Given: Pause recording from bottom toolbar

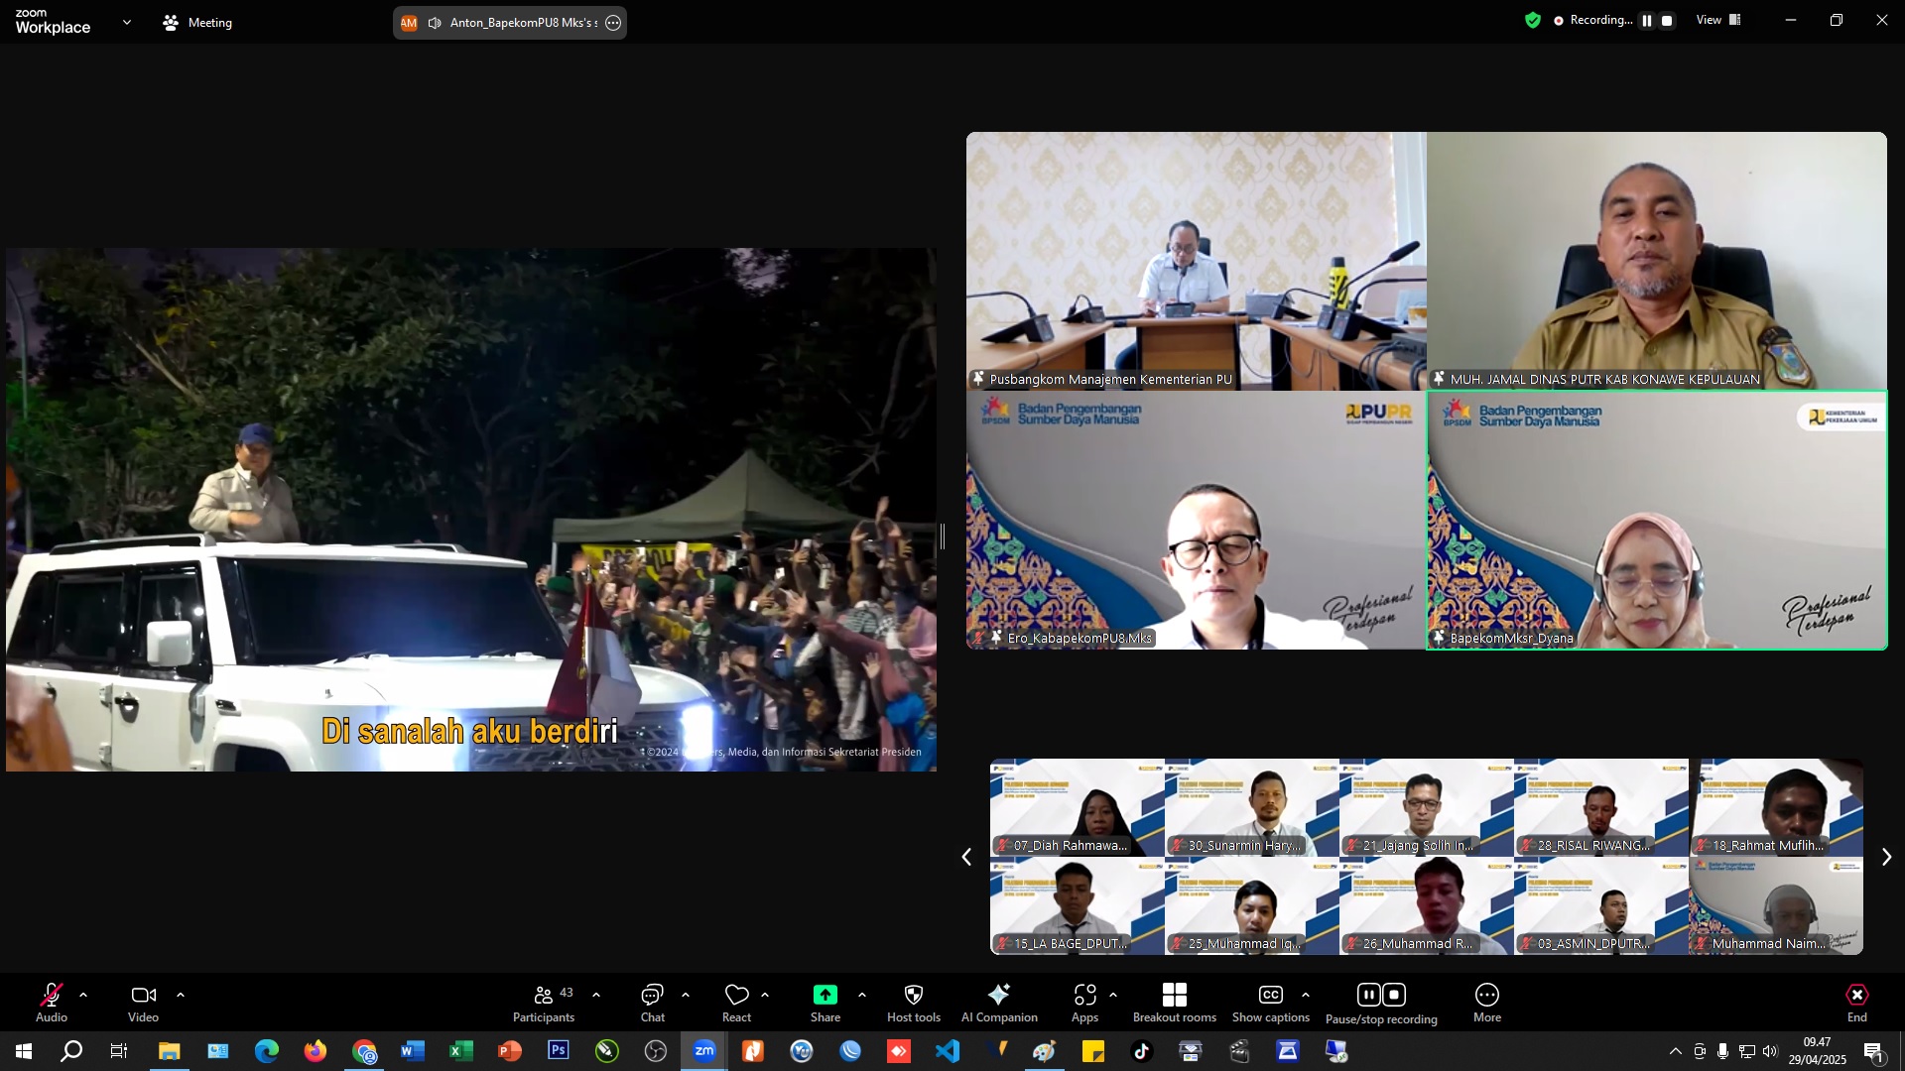Looking at the screenshot, I should point(1369,995).
